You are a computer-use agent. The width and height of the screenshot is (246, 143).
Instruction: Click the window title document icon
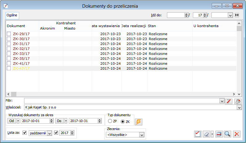coord(6,6)
